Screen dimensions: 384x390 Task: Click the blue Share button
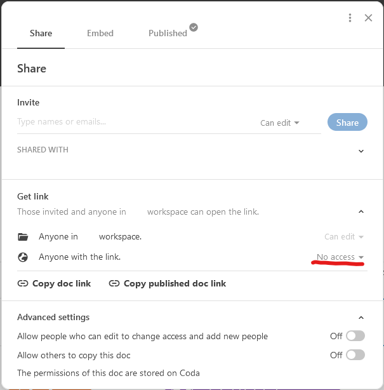coord(347,123)
